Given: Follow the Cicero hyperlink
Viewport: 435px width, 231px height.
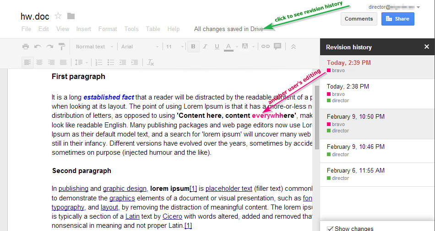Looking at the screenshot, I should [x=172, y=216].
